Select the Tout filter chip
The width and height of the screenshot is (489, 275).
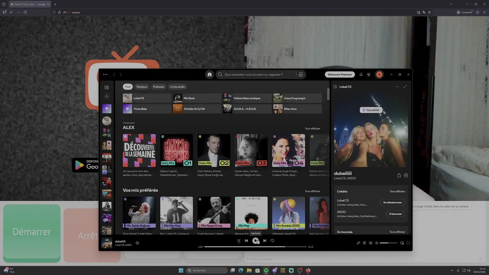pyautogui.click(x=128, y=87)
